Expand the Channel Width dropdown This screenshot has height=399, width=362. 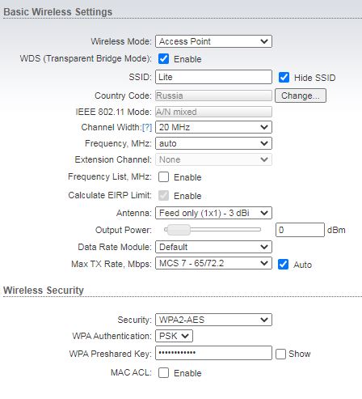coord(213,127)
